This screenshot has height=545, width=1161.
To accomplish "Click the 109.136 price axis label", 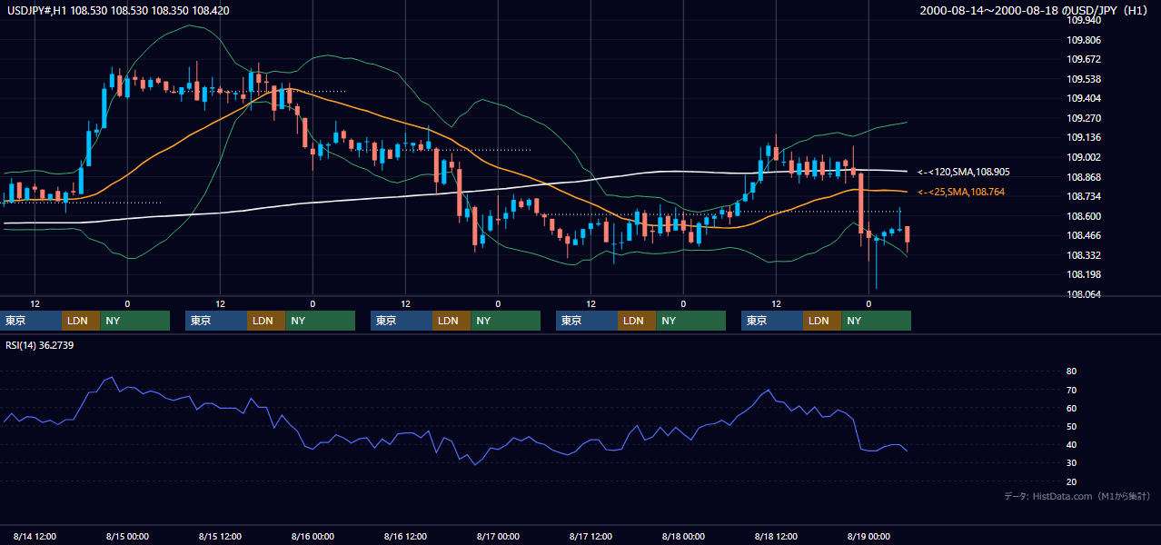I will pyautogui.click(x=1085, y=138).
